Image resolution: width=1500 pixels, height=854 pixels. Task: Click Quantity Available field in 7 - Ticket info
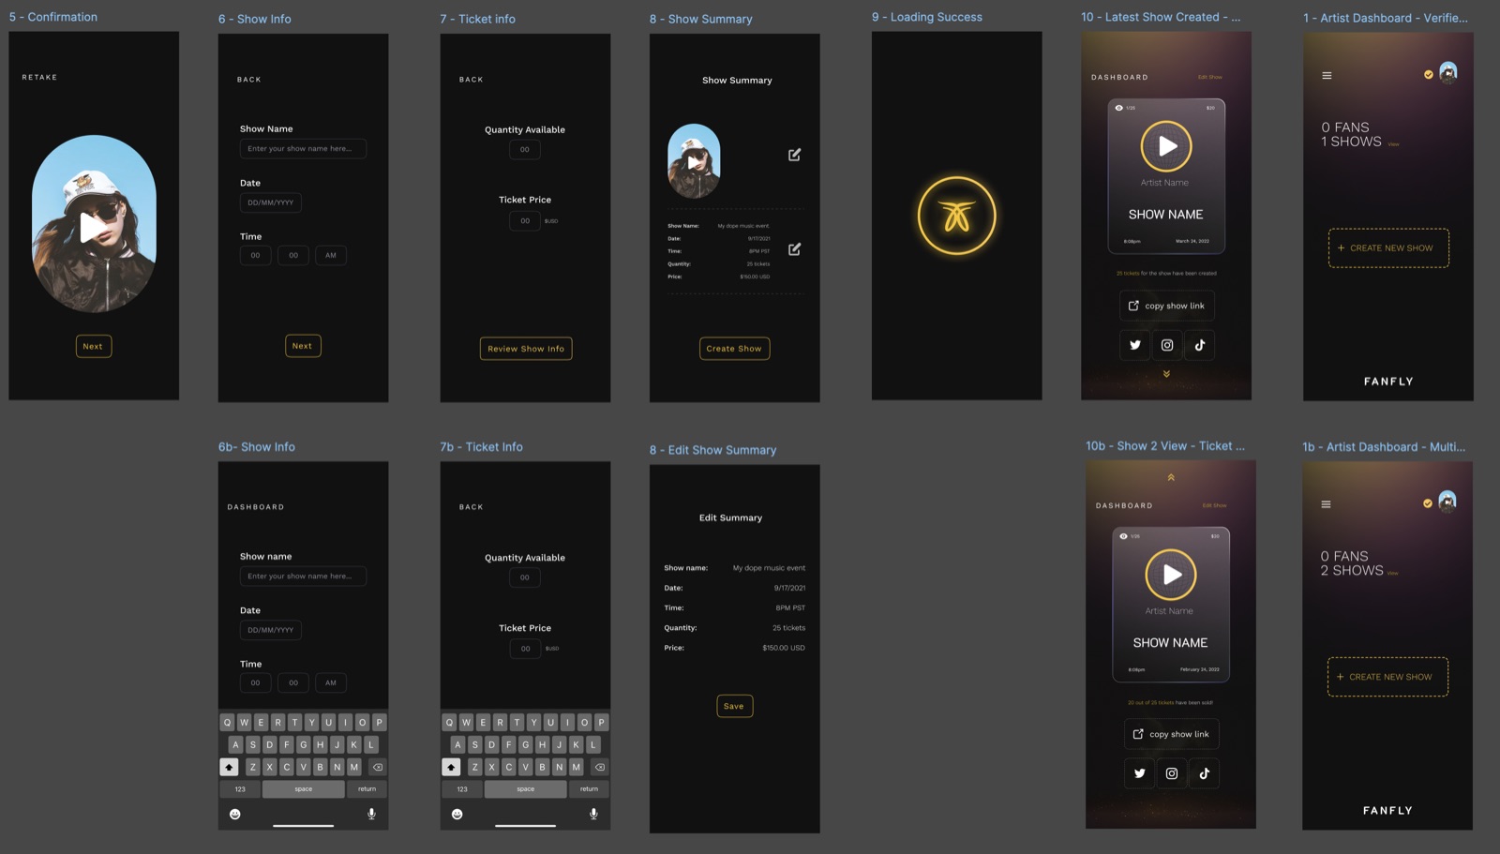[525, 149]
